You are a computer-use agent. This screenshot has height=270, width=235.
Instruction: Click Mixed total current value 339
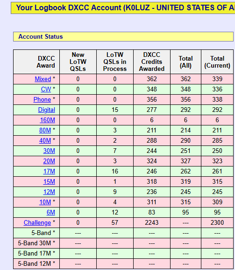pyautogui.click(x=217, y=79)
